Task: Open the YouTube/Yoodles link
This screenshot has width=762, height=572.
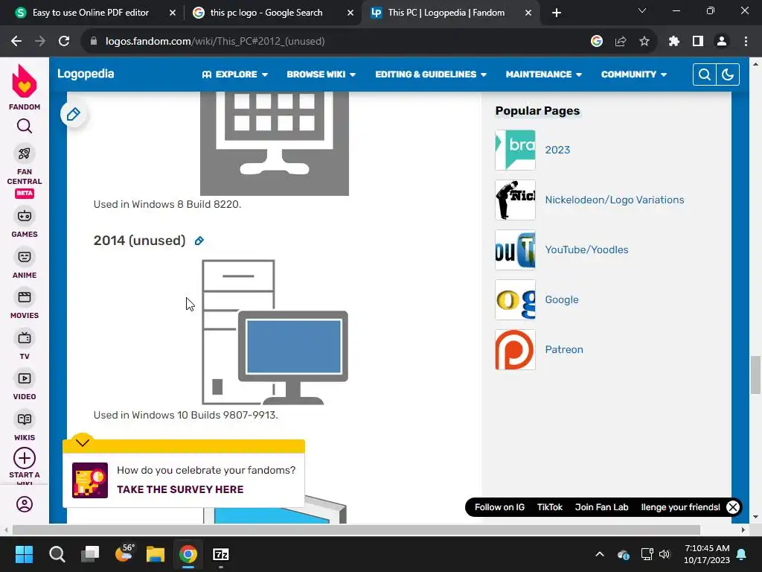Action: tap(586, 250)
